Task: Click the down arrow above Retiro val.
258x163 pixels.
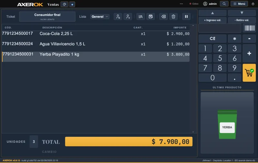Action: click(x=242, y=13)
